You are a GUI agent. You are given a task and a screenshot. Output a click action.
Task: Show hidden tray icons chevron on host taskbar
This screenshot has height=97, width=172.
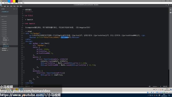[x=148, y=95]
